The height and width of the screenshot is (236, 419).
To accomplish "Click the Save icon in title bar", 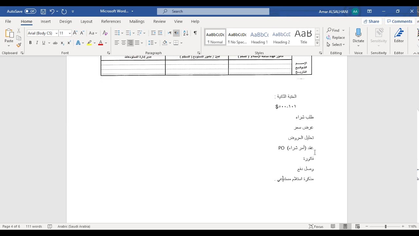I will pyautogui.click(x=43, y=11).
